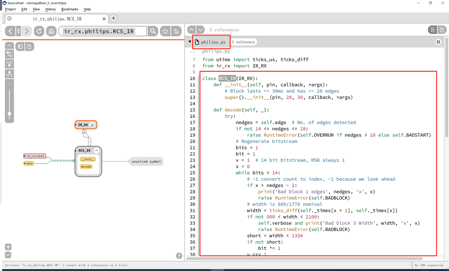Click the refresh button in toolbar
Viewport: 449px width, 271px height.
tap(39, 31)
